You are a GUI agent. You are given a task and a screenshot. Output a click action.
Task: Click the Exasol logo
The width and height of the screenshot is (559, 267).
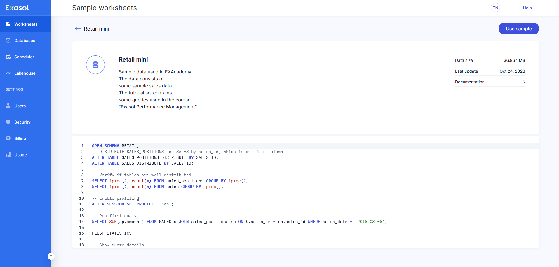17,8
